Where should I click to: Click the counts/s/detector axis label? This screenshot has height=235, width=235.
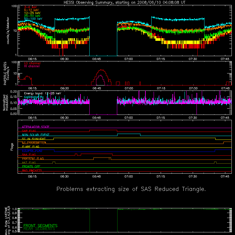point(8,31)
